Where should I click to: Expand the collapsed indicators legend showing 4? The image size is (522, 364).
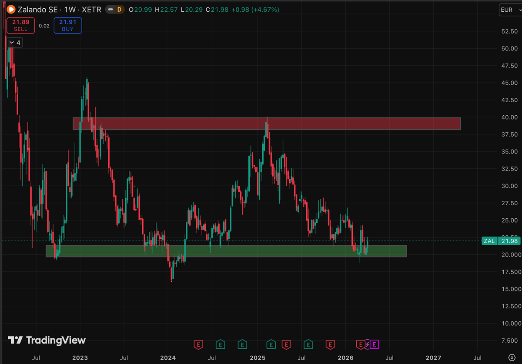click(14, 42)
